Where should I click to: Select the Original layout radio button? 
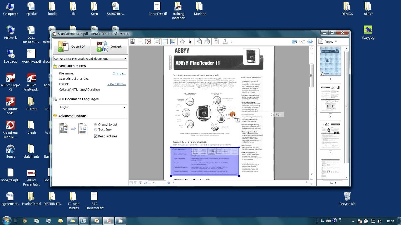coord(96,124)
